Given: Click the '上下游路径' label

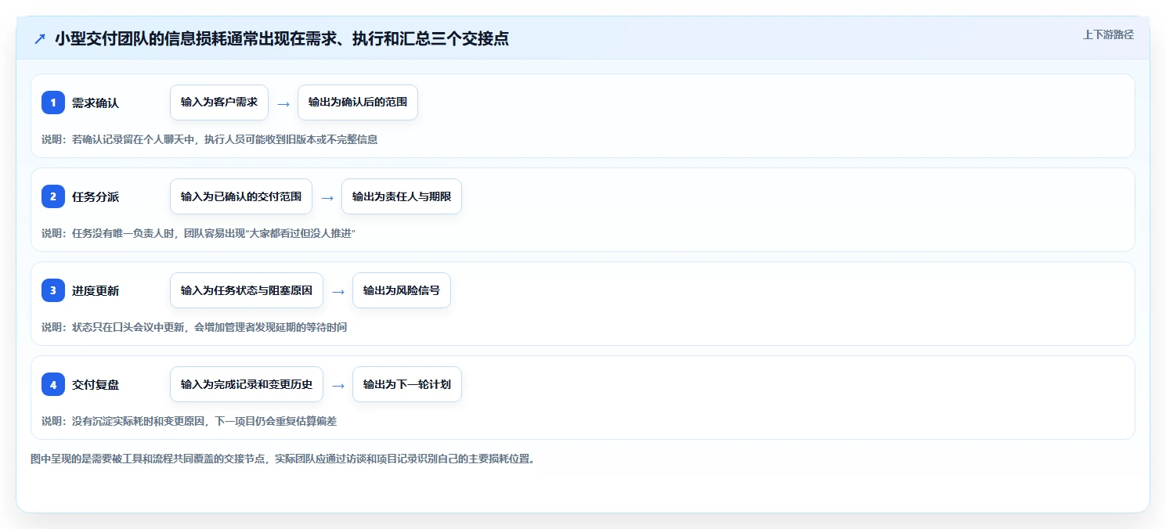Looking at the screenshot, I should tap(1108, 34).
